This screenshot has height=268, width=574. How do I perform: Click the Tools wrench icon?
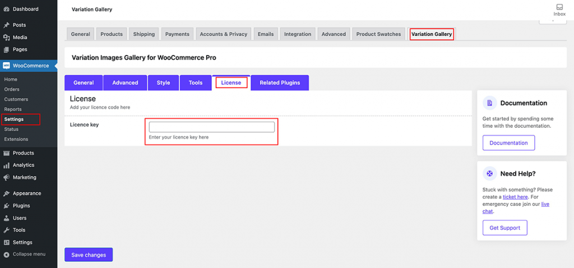(6, 230)
